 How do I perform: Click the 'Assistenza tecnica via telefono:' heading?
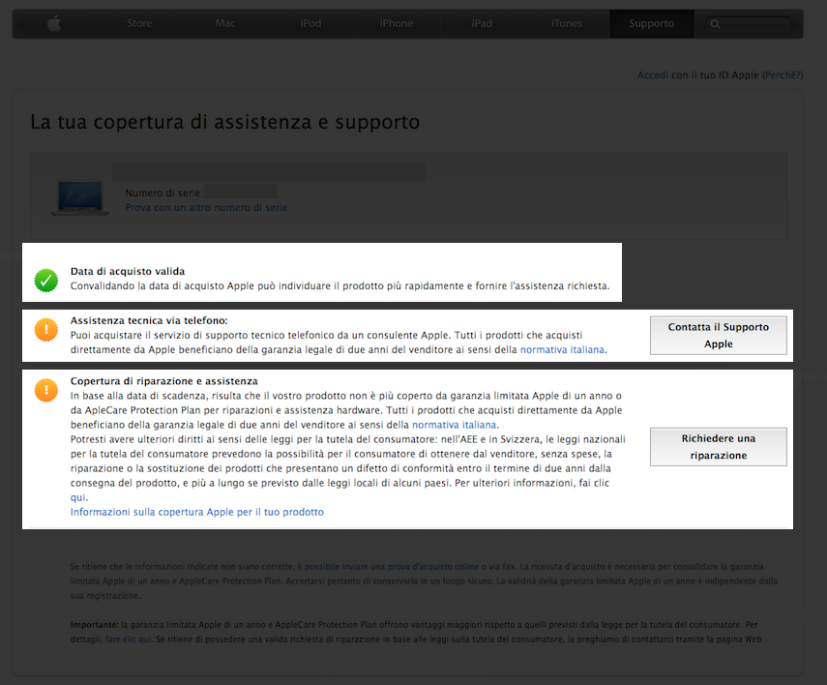[x=149, y=320]
